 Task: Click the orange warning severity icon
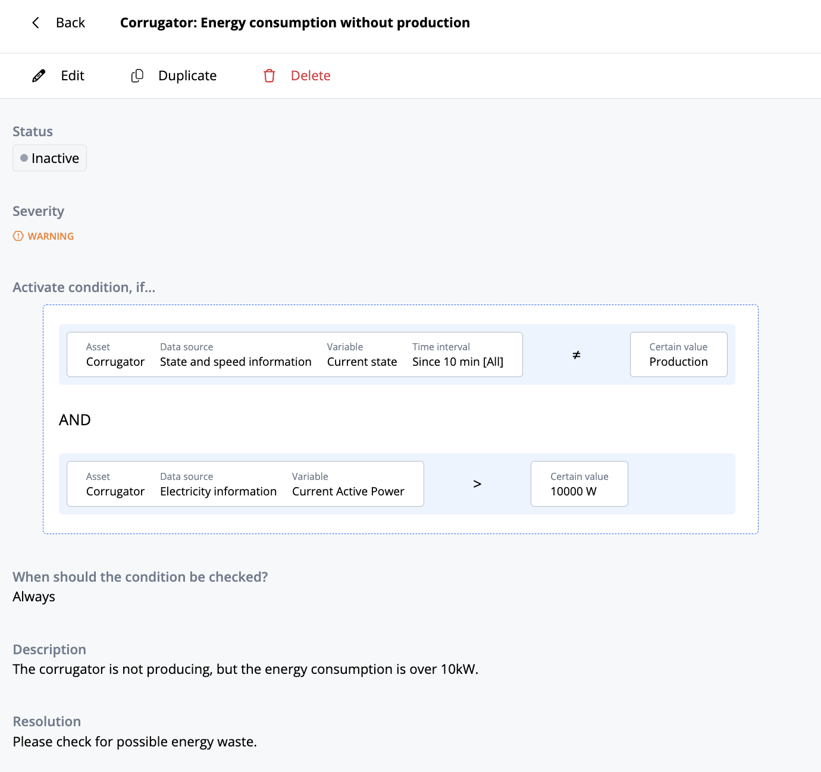tap(18, 236)
